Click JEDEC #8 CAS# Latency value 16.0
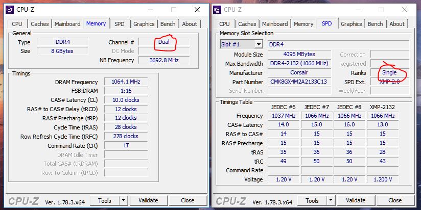This screenshot has width=421, height=210. point(349,124)
